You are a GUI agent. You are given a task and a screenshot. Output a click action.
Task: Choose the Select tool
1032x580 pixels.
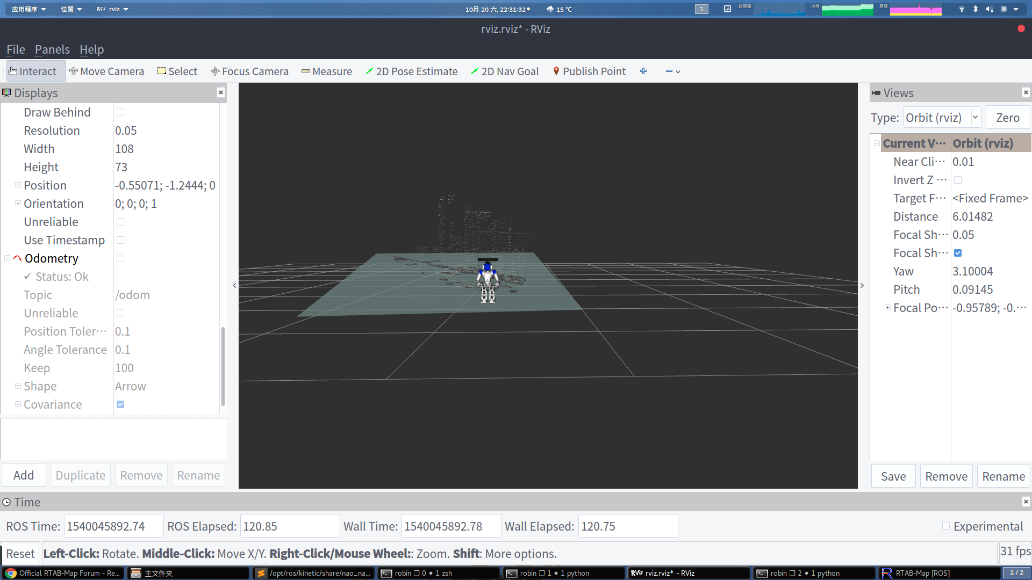click(177, 71)
